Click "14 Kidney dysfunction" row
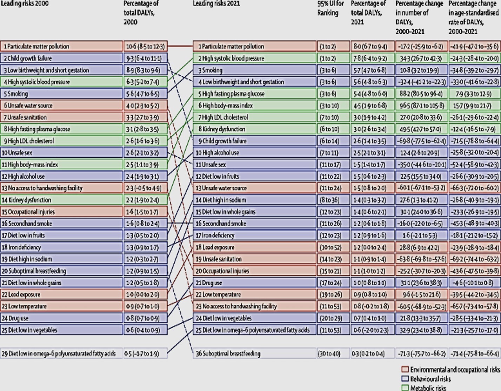 pyautogui.click(x=61, y=200)
